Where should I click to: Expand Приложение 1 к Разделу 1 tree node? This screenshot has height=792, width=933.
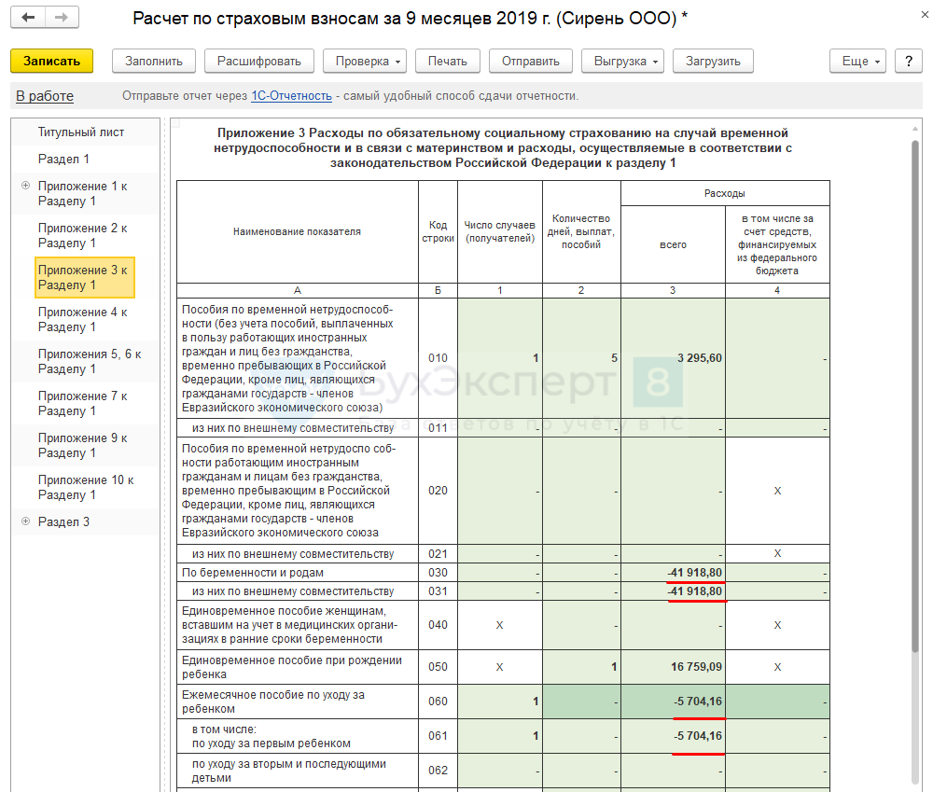coord(25,186)
